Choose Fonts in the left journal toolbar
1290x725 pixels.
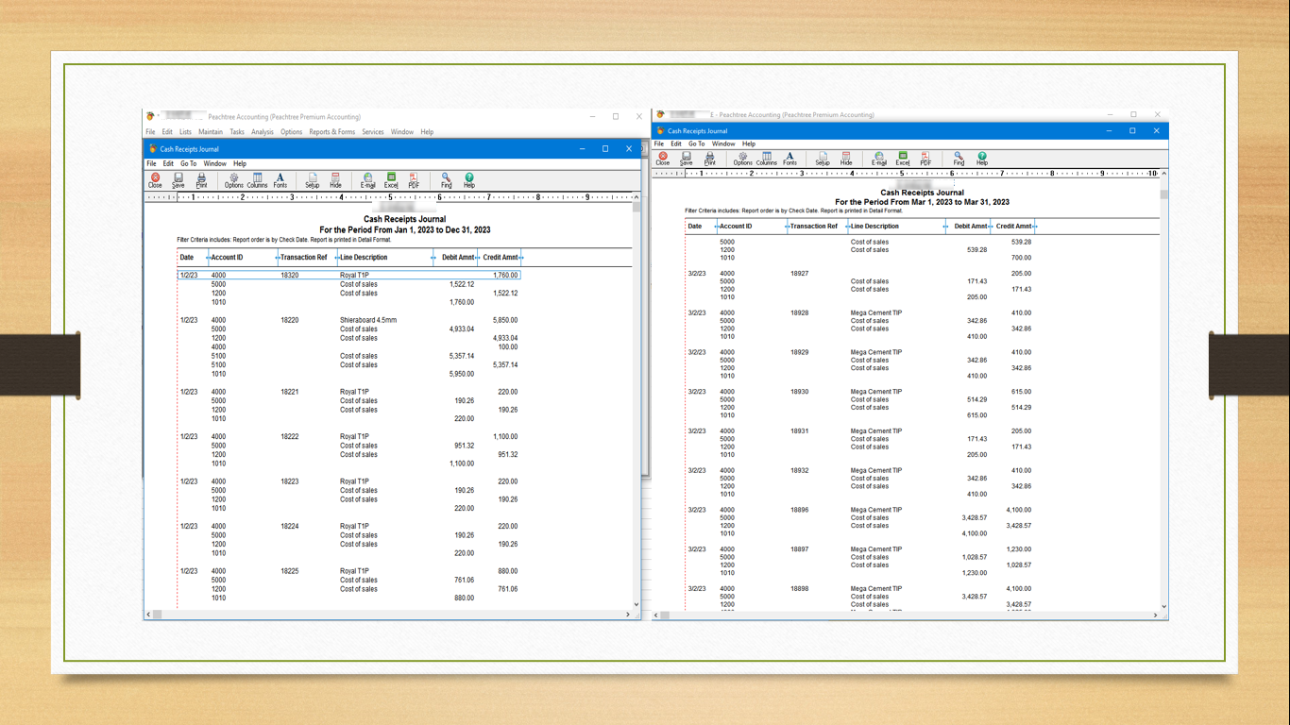tap(280, 180)
